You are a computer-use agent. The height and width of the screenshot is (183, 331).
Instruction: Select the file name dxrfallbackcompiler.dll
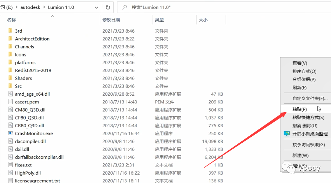(x=39, y=157)
